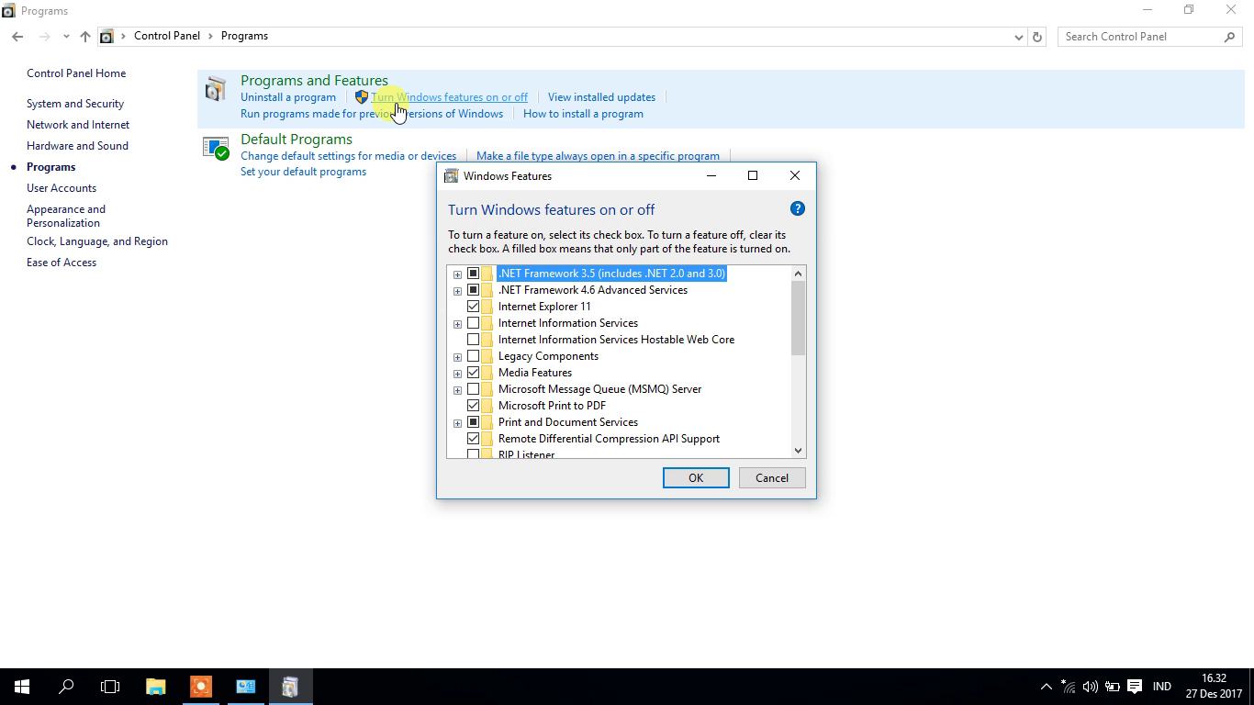Image resolution: width=1254 pixels, height=705 pixels.
Task: Click the search magnifier in Control Panel
Action: [x=1229, y=37]
